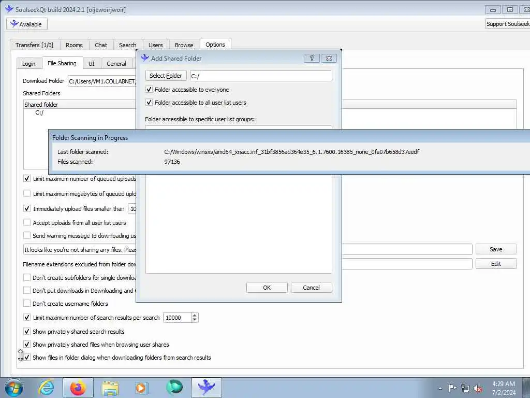Click the muted volume speaker icon

478,389
